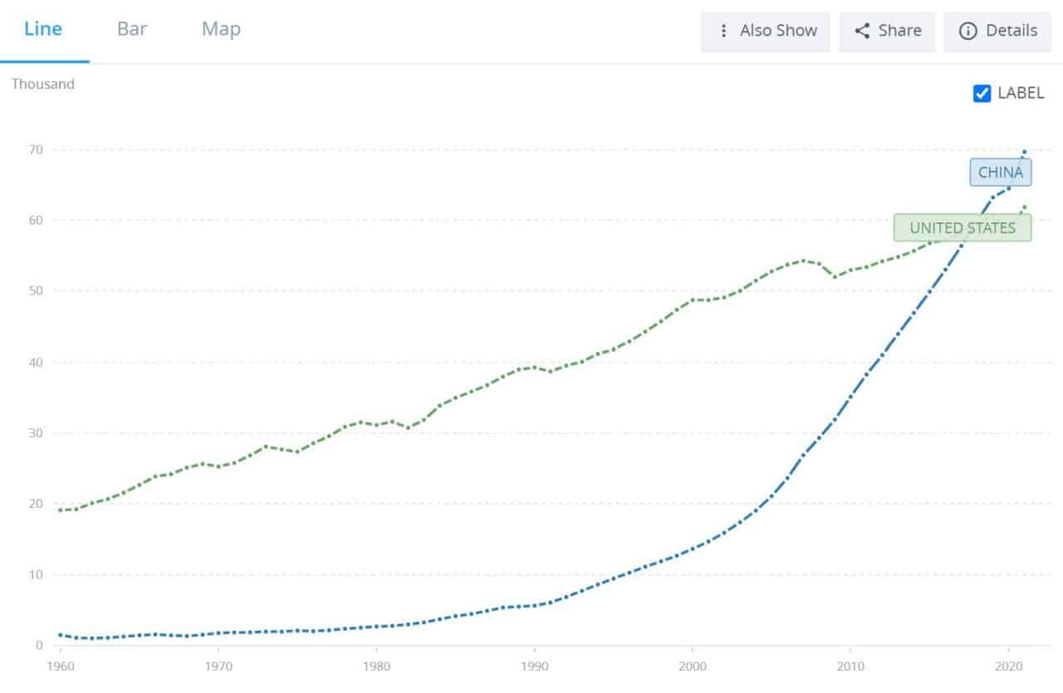Click the 2000 x-axis year label
This screenshot has width=1063, height=693.
pos(692,666)
